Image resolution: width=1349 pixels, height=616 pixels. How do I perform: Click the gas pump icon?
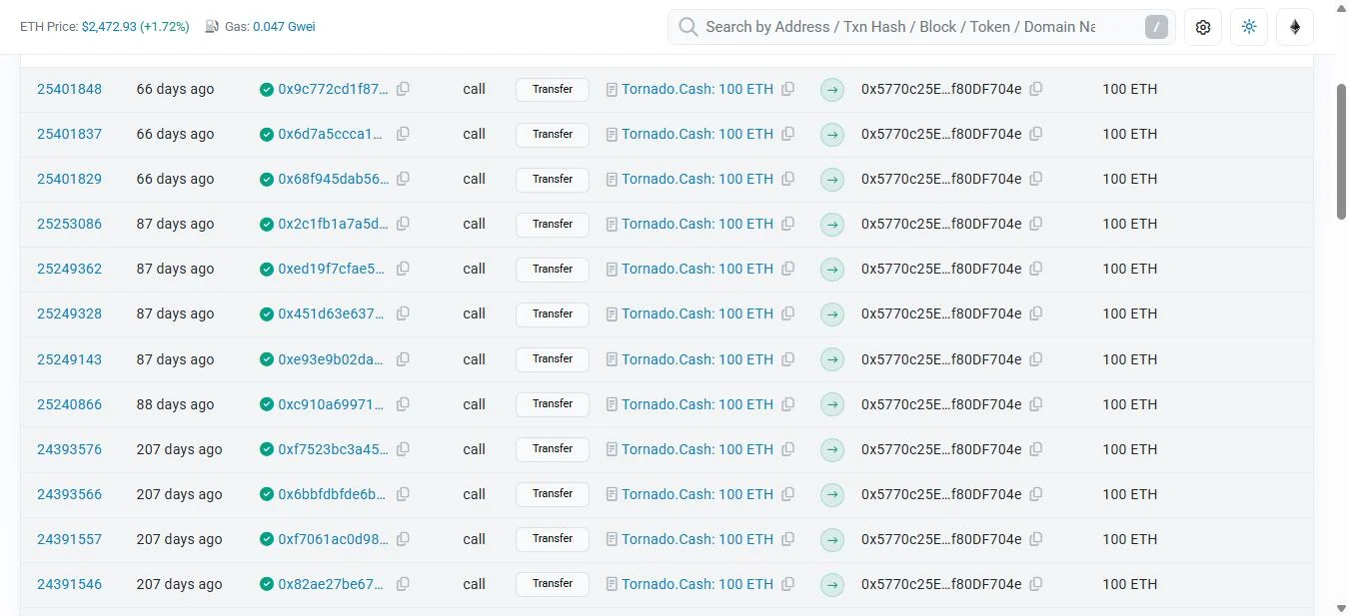point(212,27)
